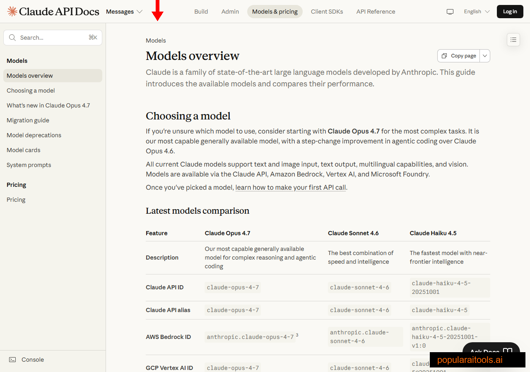The image size is (530, 372).
Task: Click the Log in button
Action: coord(510,12)
